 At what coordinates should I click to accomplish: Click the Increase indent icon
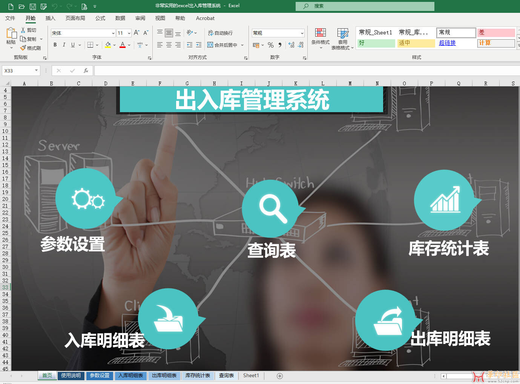click(199, 45)
